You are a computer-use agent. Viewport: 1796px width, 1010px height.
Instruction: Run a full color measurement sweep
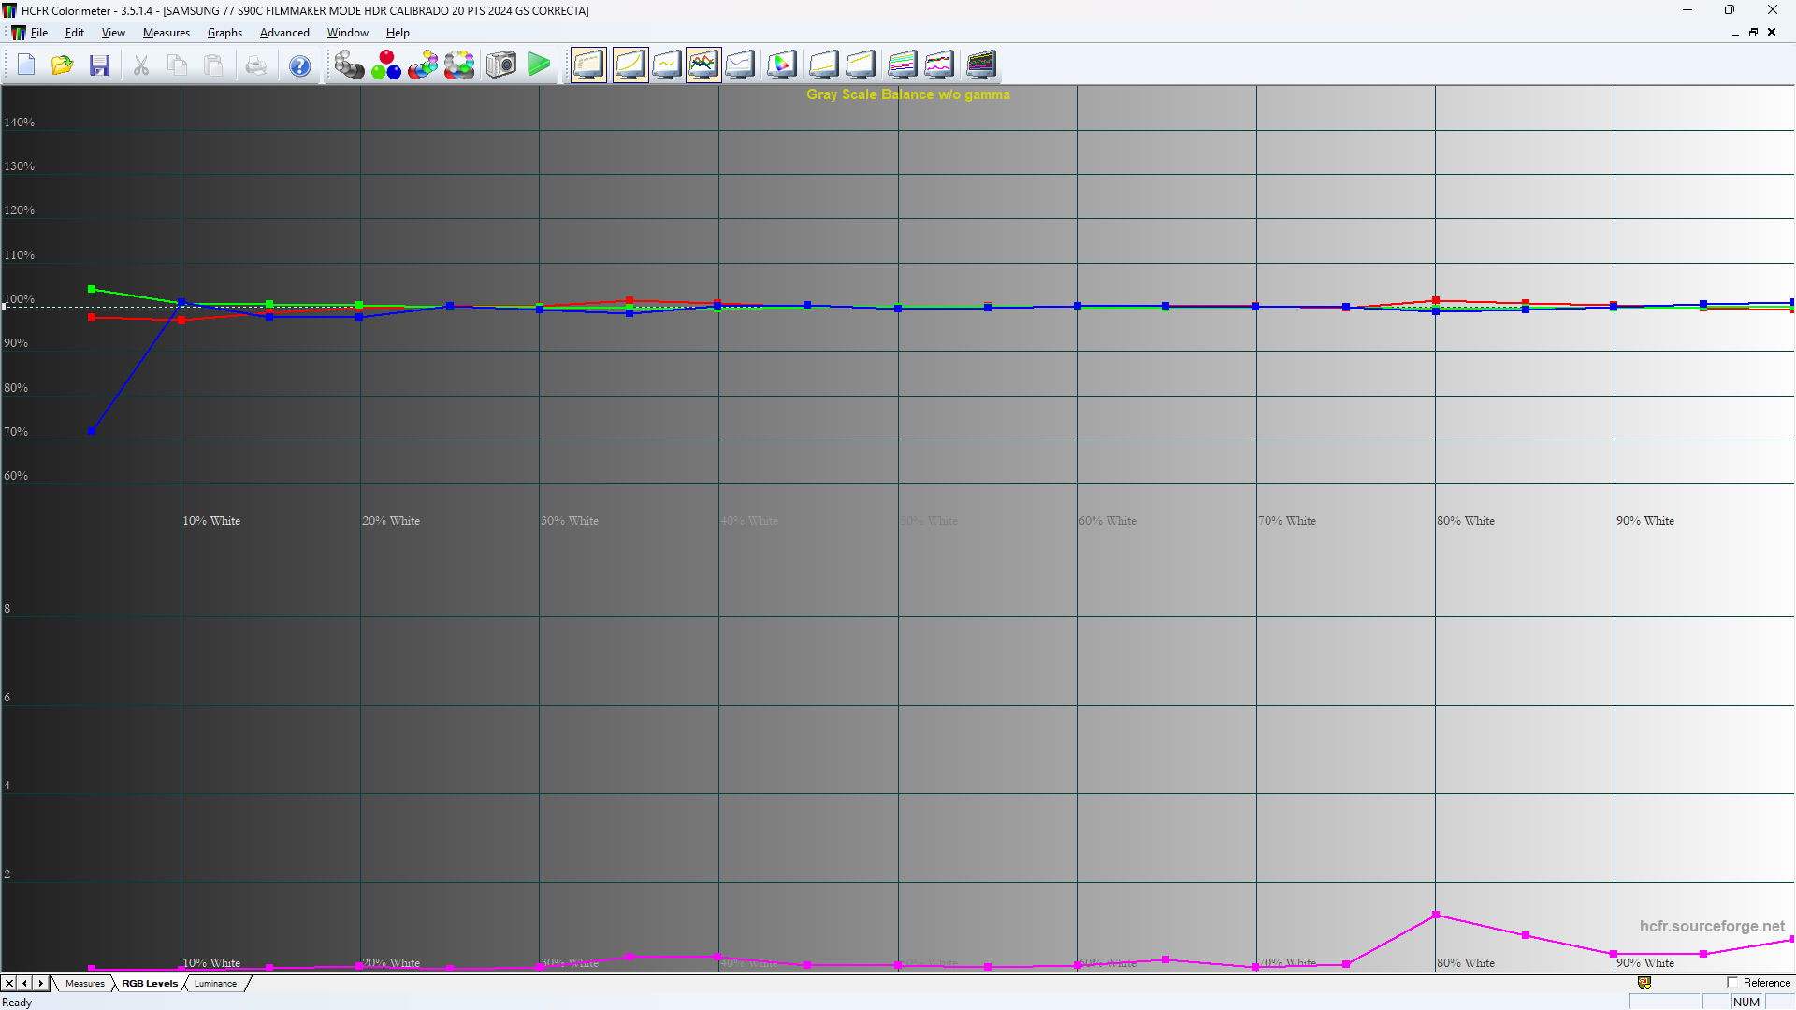click(x=459, y=65)
